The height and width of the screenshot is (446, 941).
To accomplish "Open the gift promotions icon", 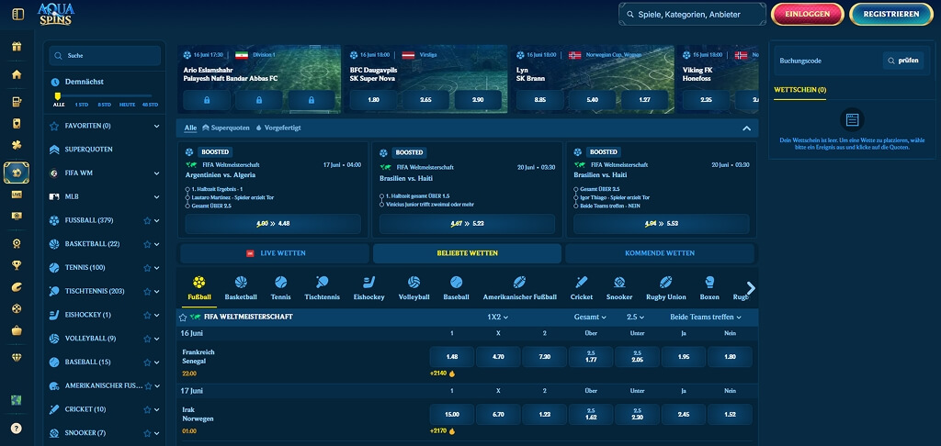I will pyautogui.click(x=17, y=46).
